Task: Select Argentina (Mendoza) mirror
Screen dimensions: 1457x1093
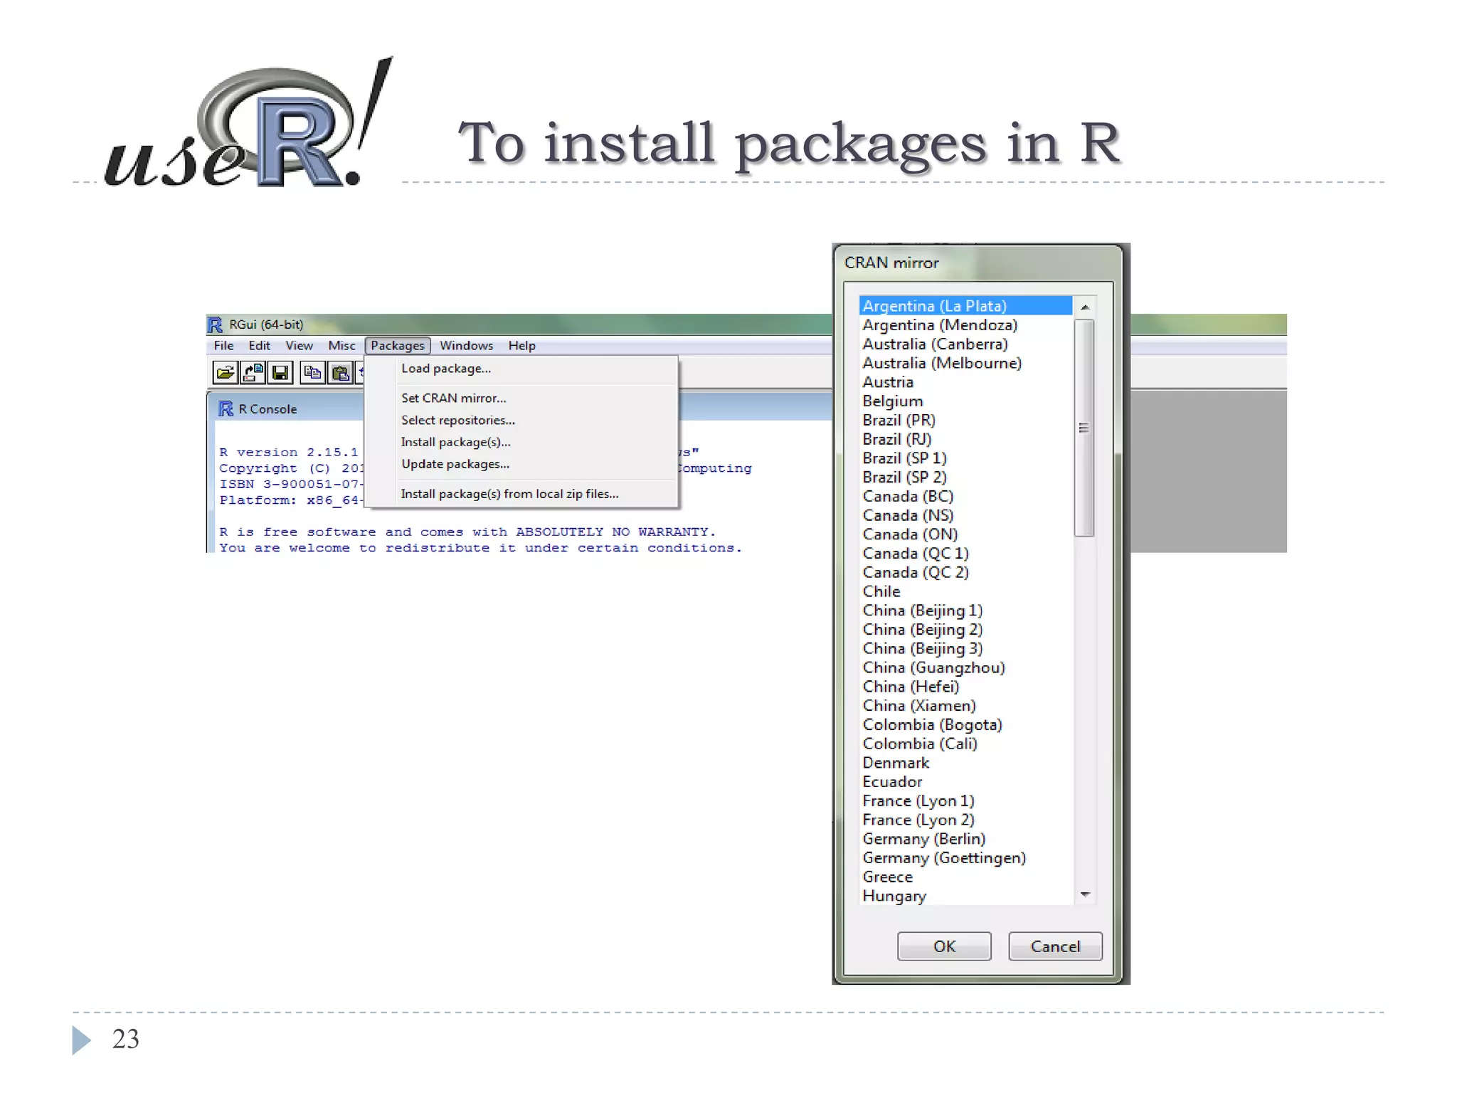Action: click(965, 325)
